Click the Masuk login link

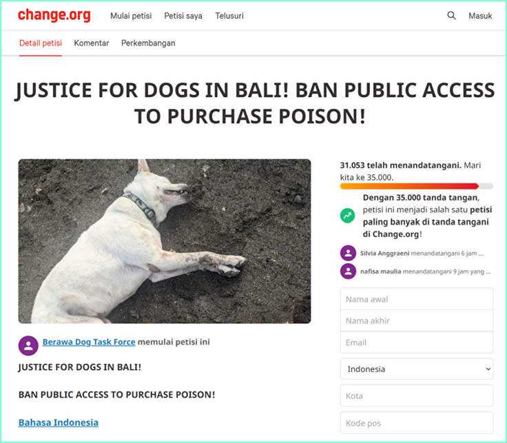click(480, 16)
